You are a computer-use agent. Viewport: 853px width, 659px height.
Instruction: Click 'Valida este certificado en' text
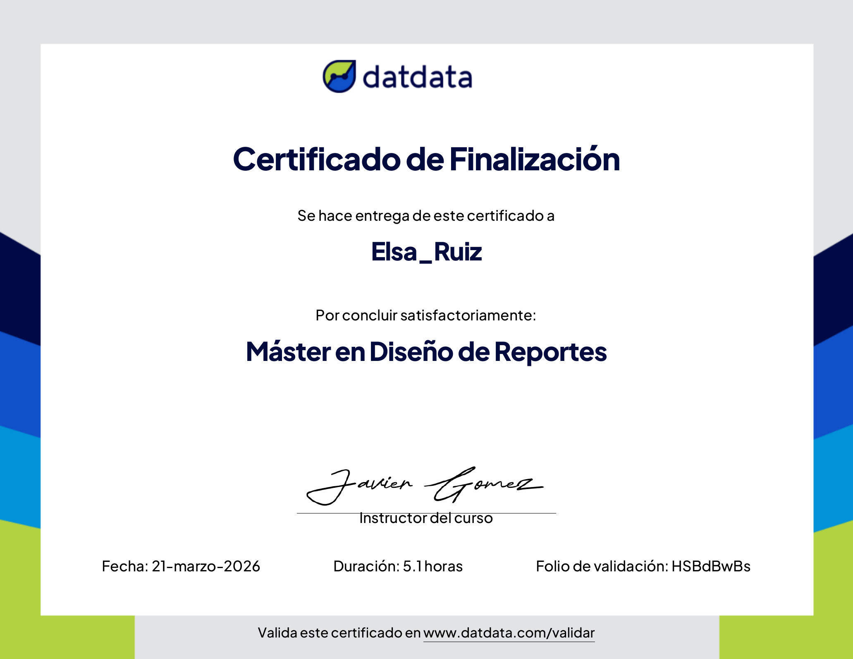[339, 633]
